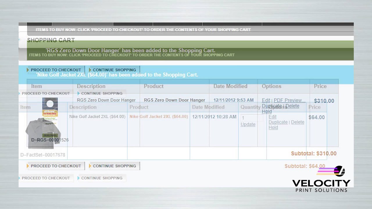Click the gray Nike Golf Jacket 2XL description text
372x209 pixels.
97,117
